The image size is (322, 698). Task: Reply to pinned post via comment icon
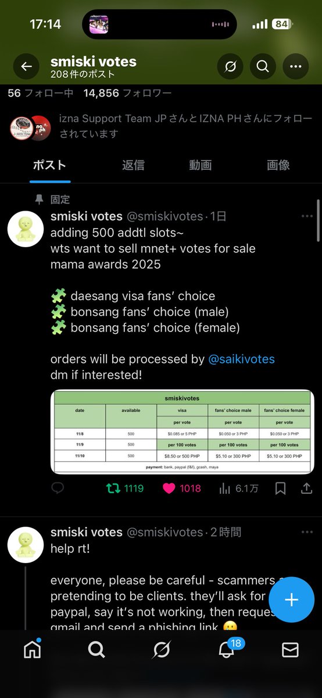[x=58, y=489]
